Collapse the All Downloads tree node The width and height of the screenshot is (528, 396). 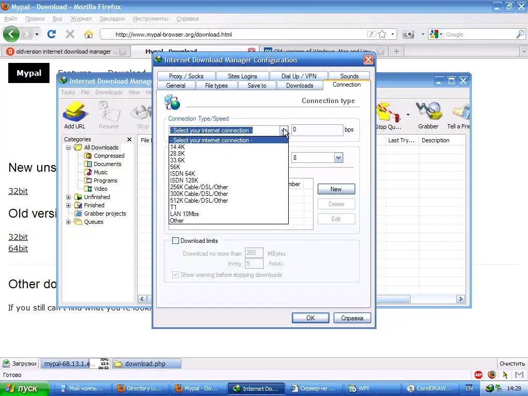click(x=69, y=147)
